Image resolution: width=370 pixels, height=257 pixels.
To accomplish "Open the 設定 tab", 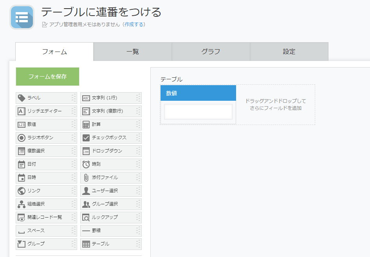I will coord(289,52).
